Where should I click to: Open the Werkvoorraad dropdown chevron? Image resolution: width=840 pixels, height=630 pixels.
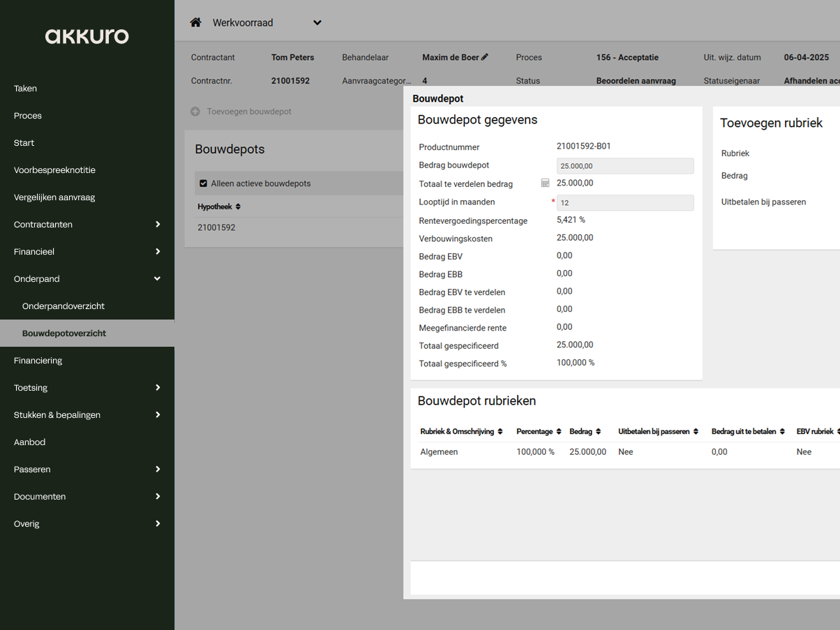click(317, 23)
